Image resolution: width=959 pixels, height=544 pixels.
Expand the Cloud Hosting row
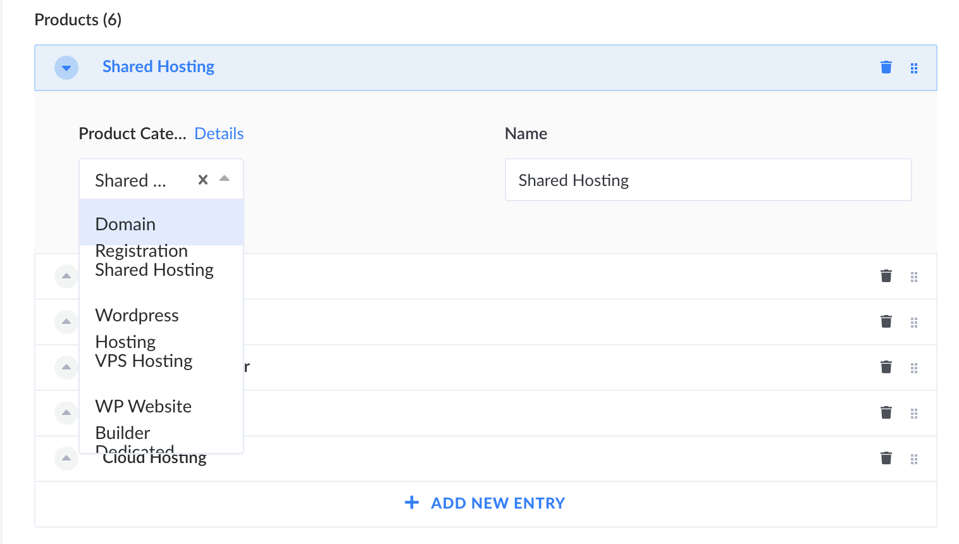(x=66, y=458)
